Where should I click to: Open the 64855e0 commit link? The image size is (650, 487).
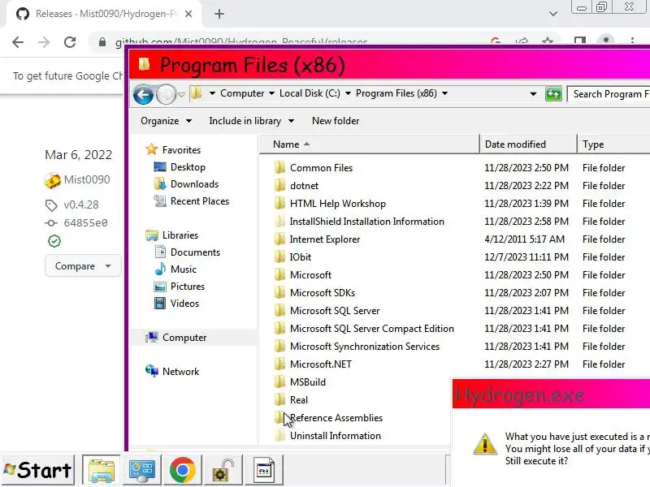85,222
